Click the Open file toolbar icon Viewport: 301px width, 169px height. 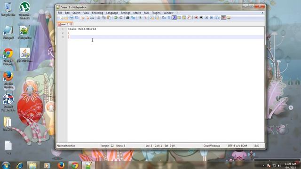click(66, 18)
